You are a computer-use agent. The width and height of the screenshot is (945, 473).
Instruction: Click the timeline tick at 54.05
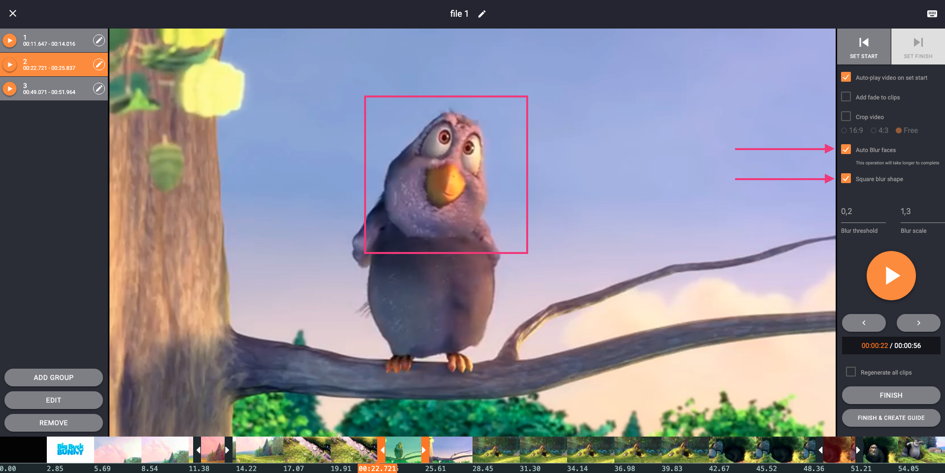pos(909,469)
